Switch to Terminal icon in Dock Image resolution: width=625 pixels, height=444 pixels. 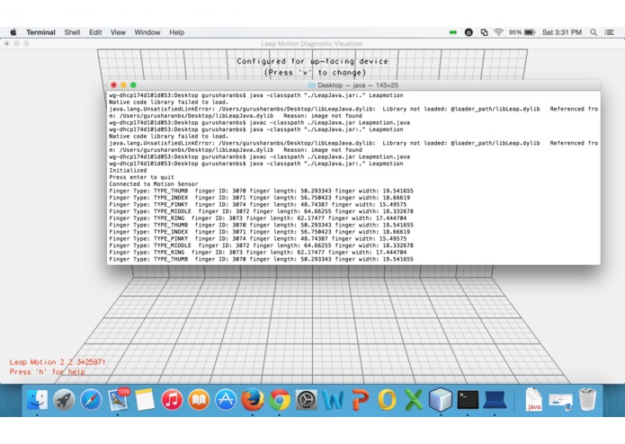click(468, 399)
